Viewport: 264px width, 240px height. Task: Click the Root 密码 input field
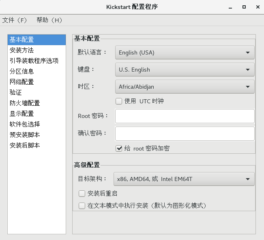pyautogui.click(x=185, y=116)
